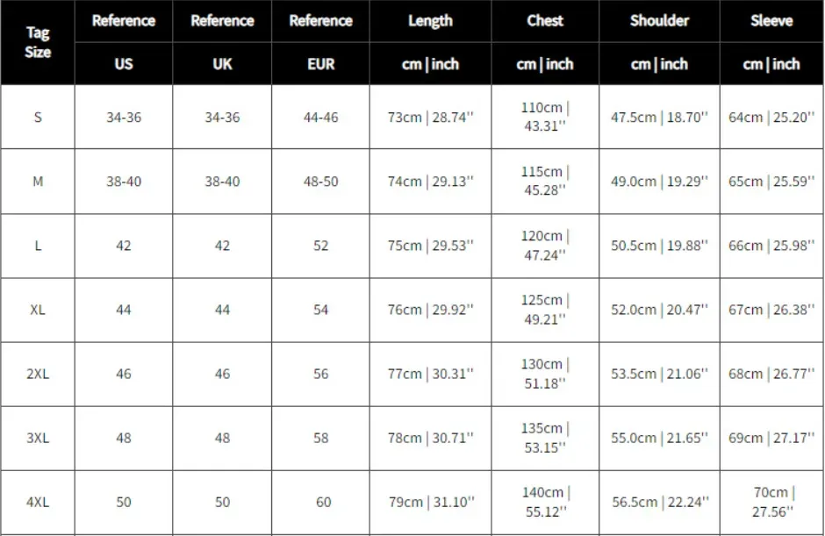Select the S tag size row label

coord(38,117)
